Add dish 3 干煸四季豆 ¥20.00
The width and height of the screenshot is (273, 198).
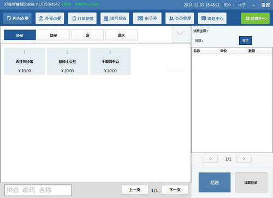pos(110,61)
